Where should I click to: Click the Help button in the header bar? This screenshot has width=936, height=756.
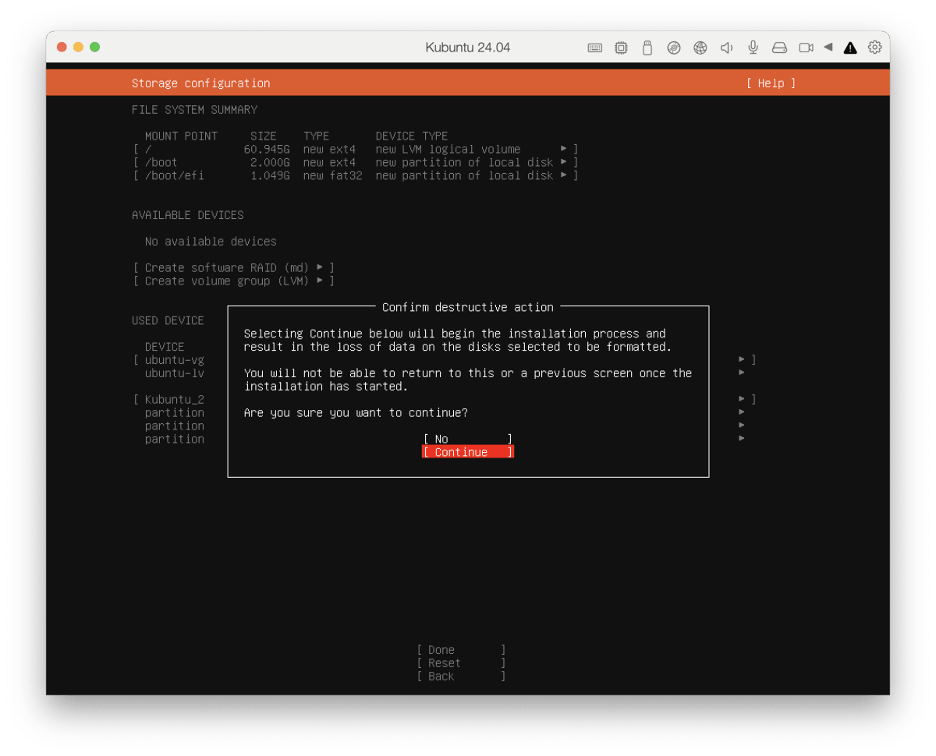771,83
